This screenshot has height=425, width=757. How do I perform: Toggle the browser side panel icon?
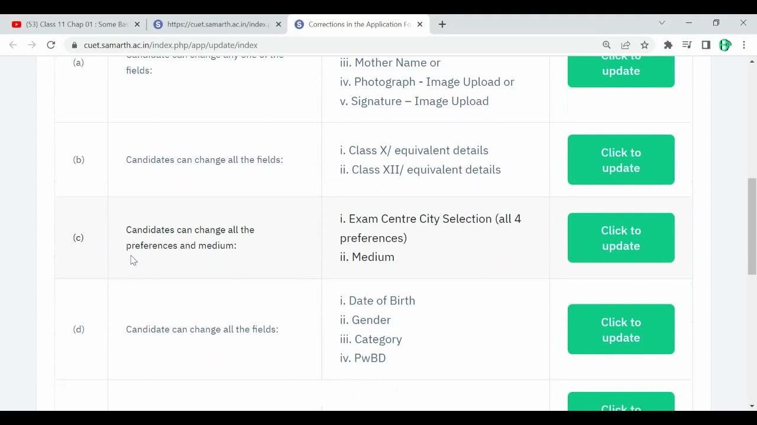click(706, 45)
